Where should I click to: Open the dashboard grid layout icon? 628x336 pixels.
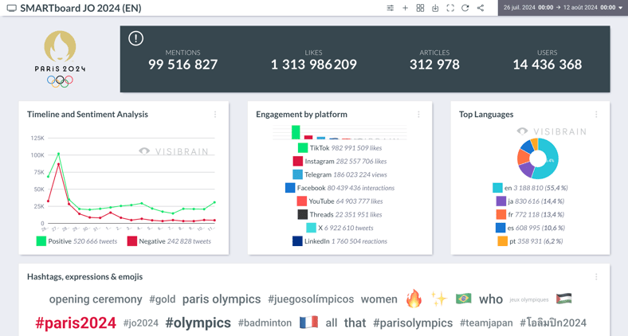[x=420, y=8]
